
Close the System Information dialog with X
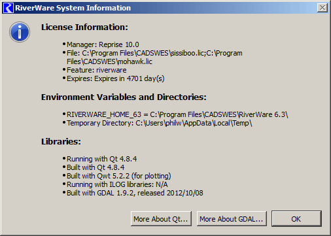[322, 8]
